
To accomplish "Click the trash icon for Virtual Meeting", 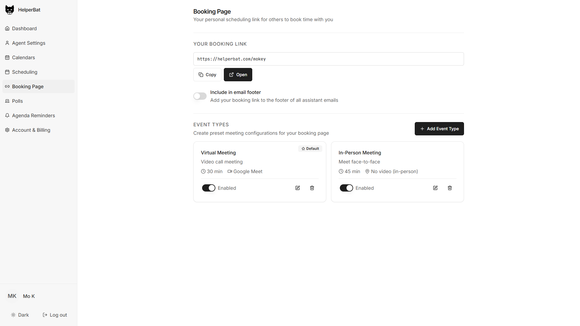I will [312, 188].
